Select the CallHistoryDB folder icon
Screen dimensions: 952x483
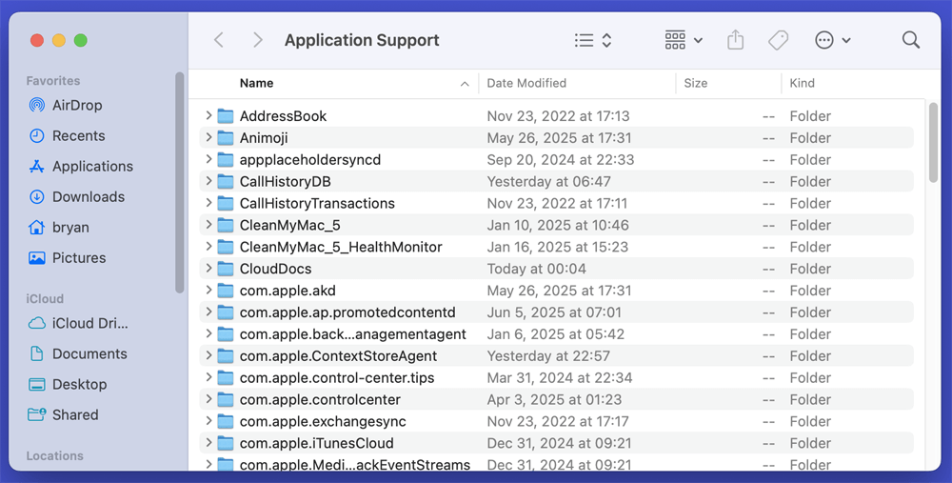tap(226, 182)
